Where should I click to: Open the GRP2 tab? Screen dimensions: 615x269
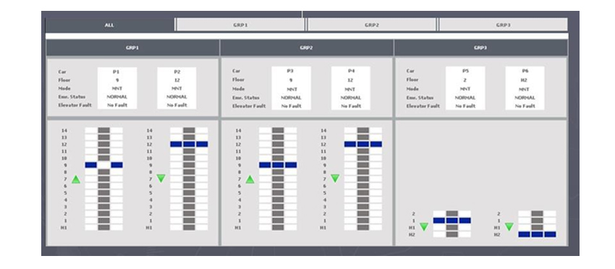pyautogui.click(x=371, y=25)
